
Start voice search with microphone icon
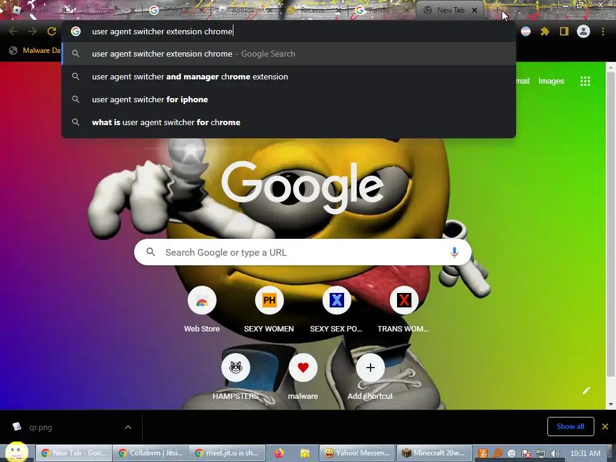click(455, 252)
